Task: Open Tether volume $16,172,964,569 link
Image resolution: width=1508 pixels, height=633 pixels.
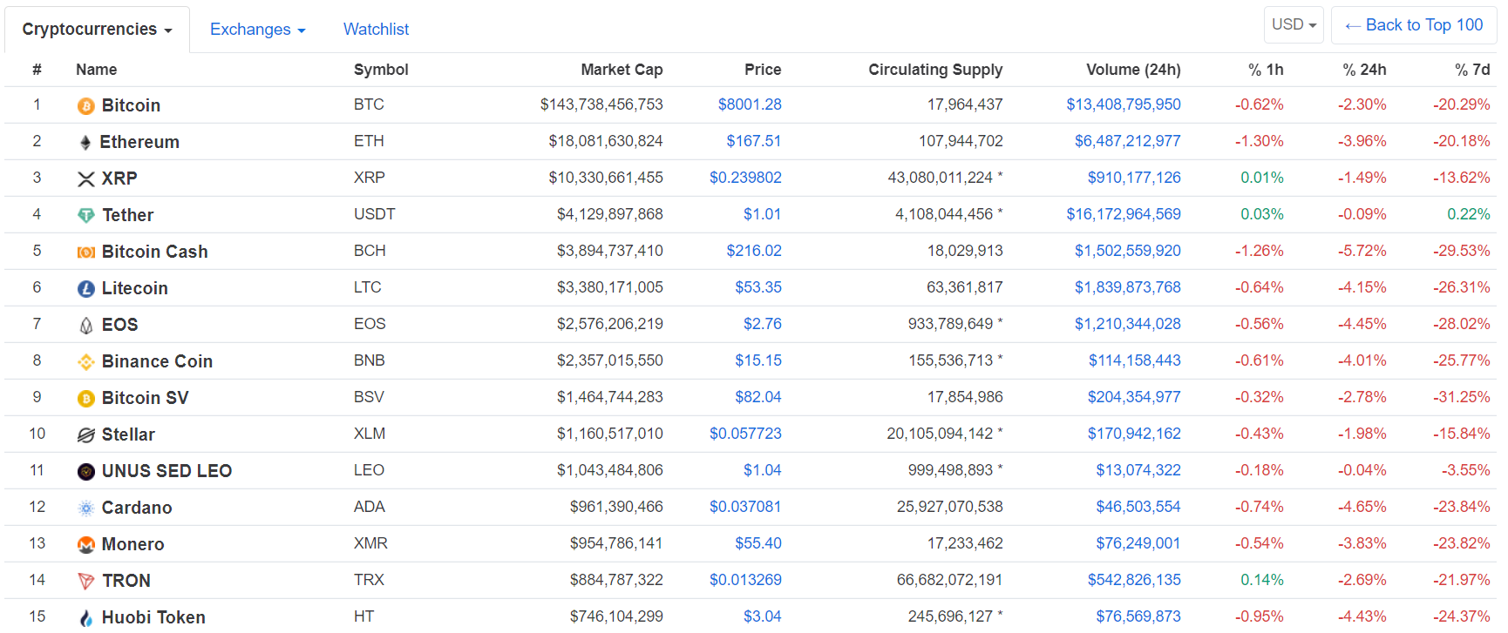Action: click(x=1123, y=214)
